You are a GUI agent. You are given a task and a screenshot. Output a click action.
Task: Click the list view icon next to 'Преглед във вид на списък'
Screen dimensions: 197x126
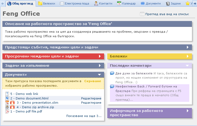pos(142,14)
